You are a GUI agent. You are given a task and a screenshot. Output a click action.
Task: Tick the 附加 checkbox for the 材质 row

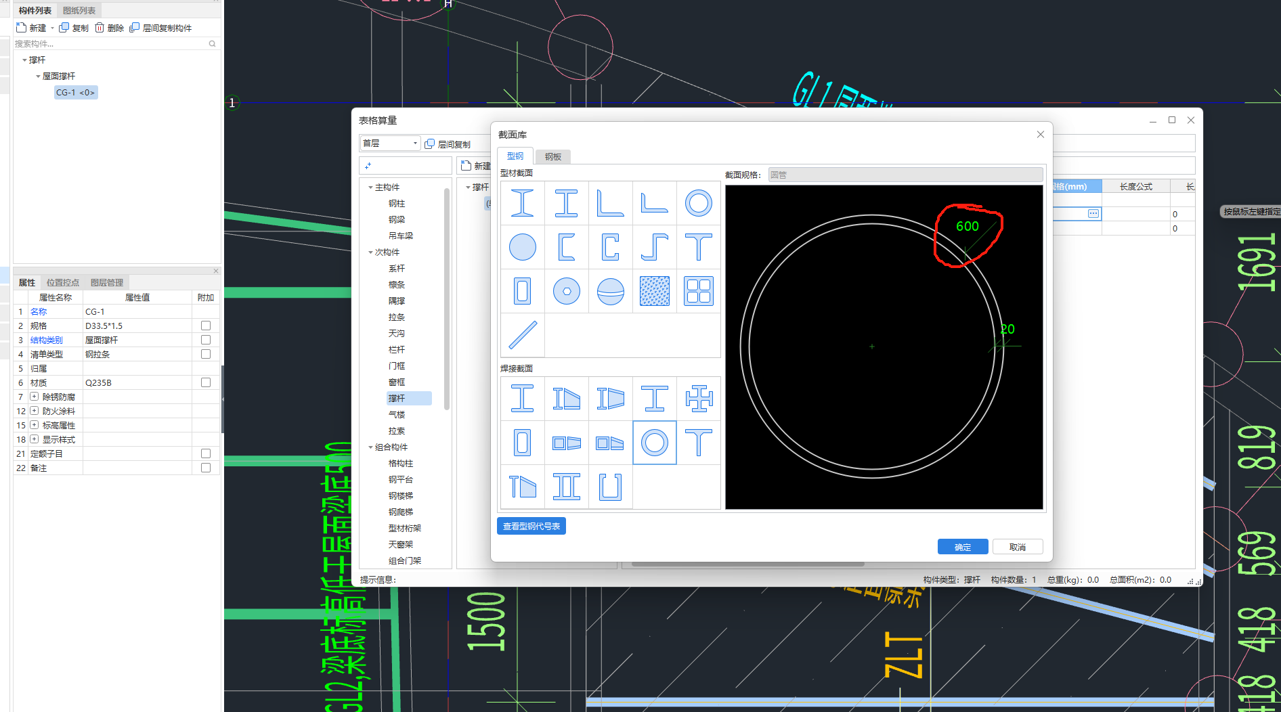pos(206,382)
